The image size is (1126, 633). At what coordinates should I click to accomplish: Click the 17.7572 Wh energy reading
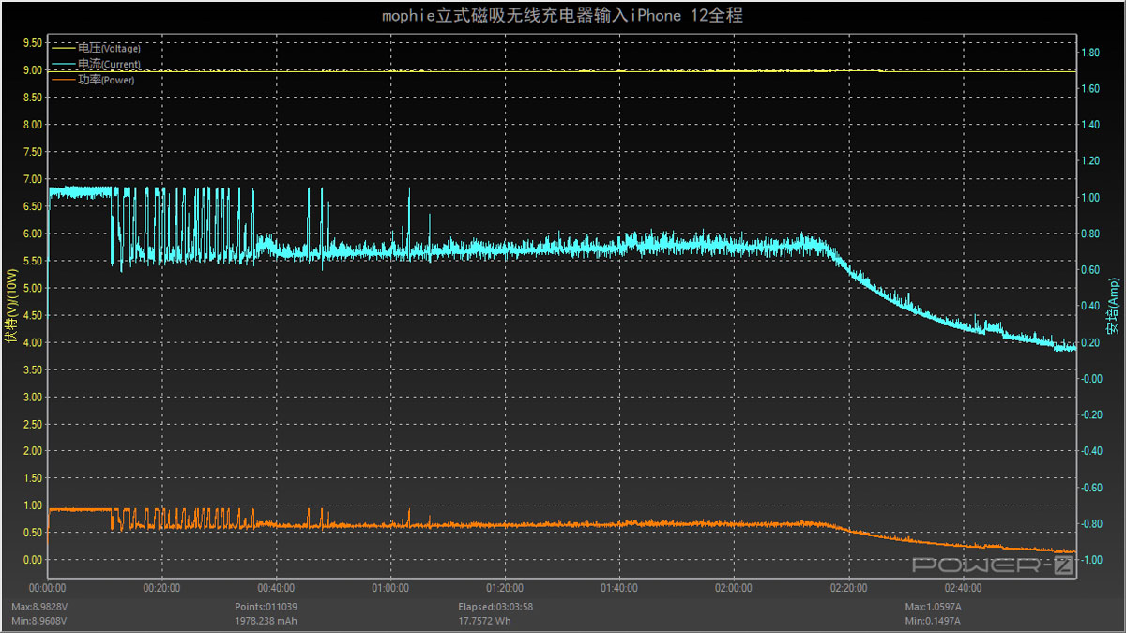[x=484, y=620]
